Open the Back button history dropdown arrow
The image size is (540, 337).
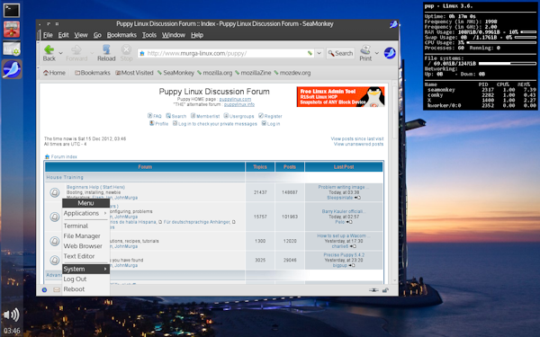tap(60, 53)
